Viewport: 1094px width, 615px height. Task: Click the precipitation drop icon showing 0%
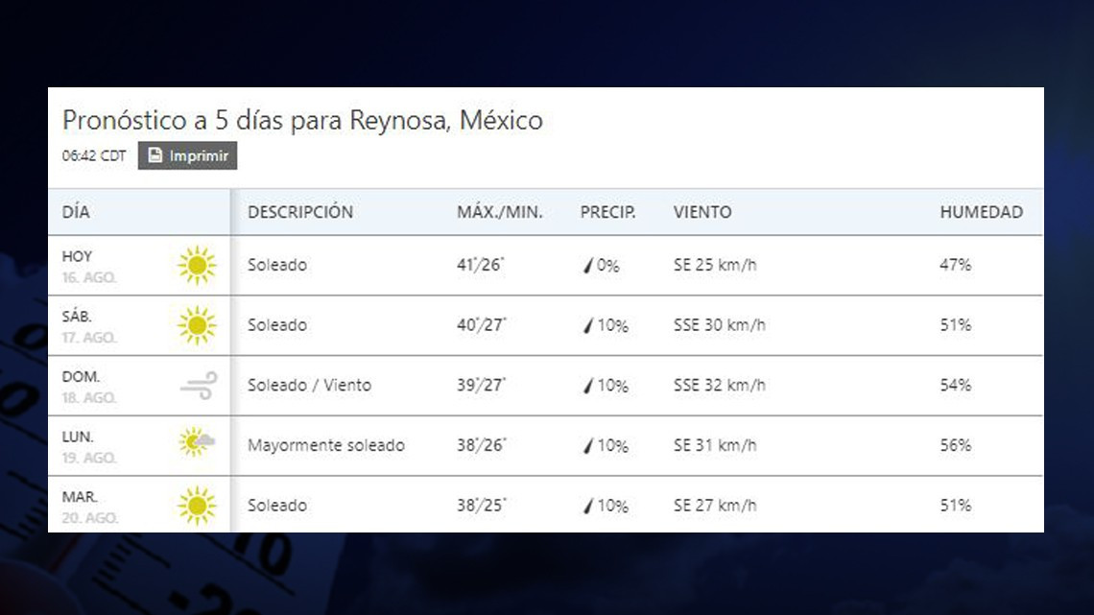pos(586,265)
